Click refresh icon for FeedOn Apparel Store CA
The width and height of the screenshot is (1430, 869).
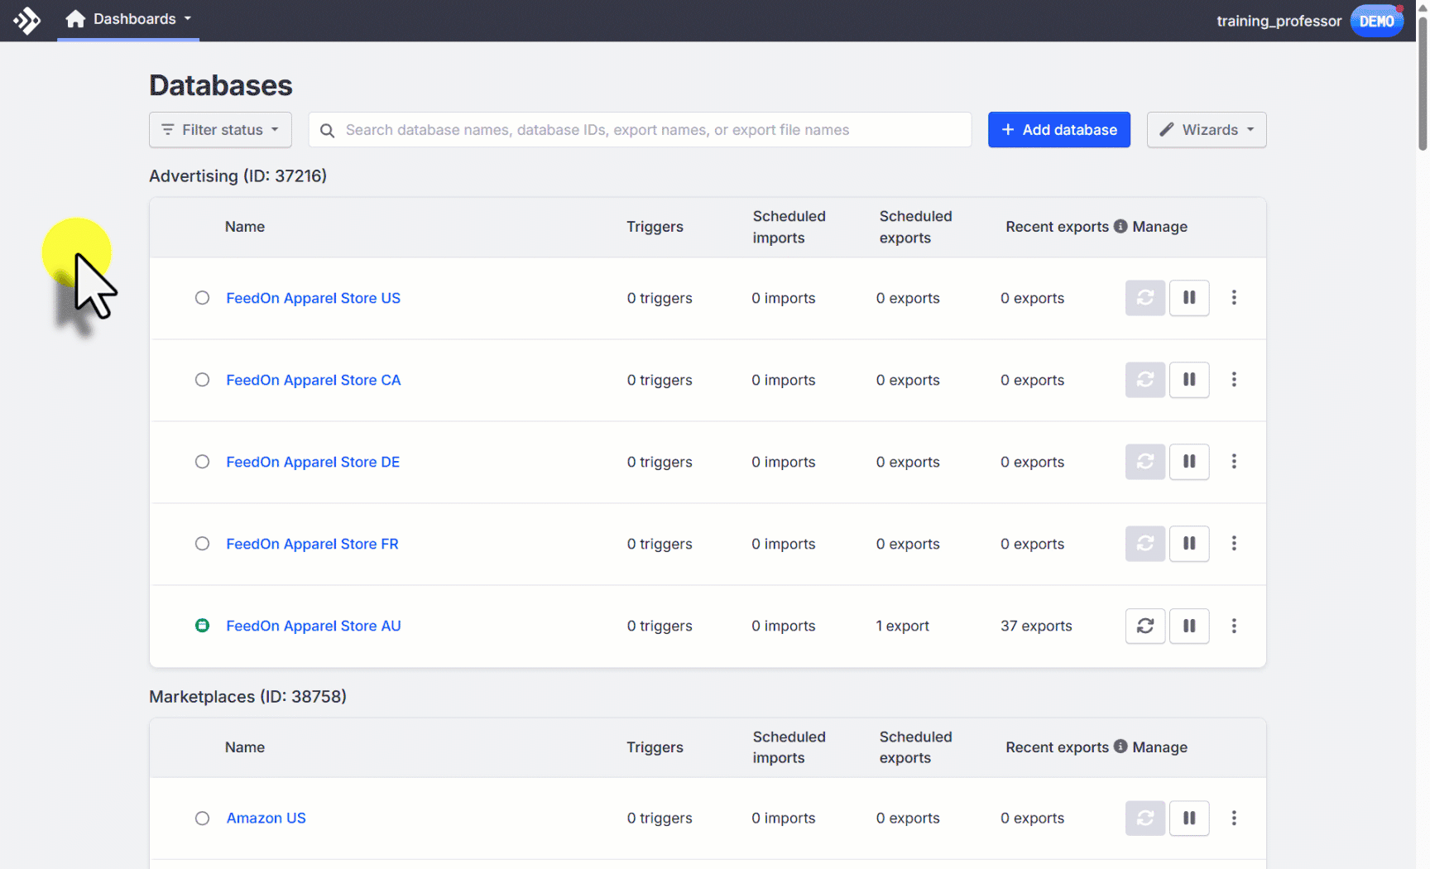[1145, 380]
